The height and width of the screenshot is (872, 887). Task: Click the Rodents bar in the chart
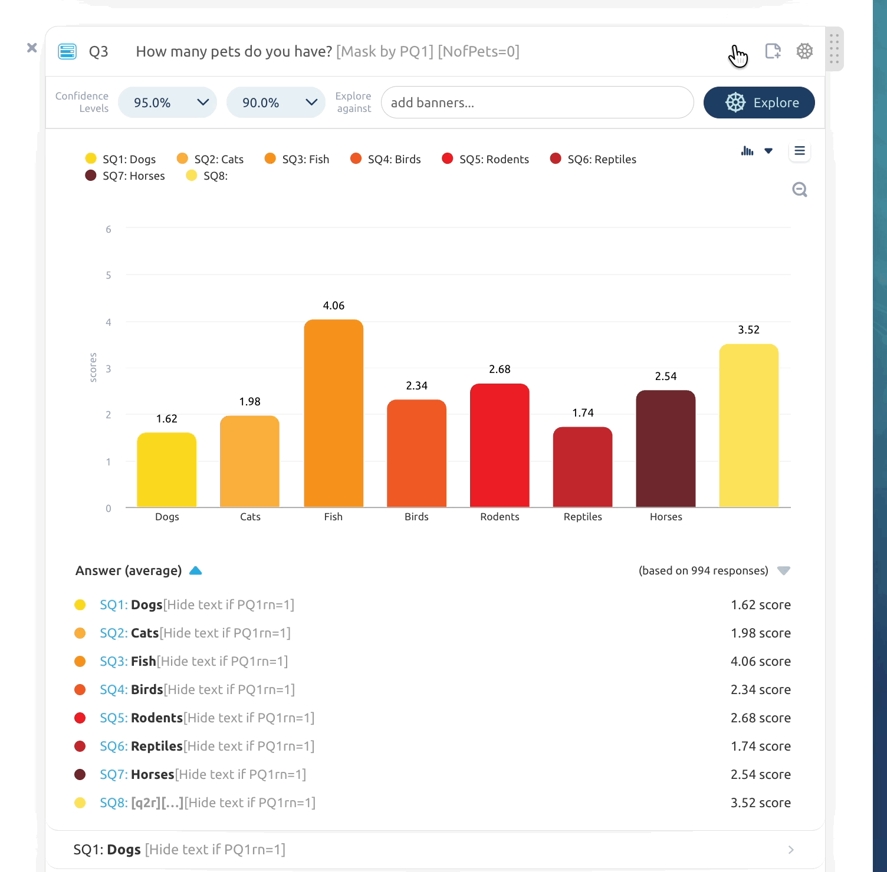pyautogui.click(x=500, y=445)
